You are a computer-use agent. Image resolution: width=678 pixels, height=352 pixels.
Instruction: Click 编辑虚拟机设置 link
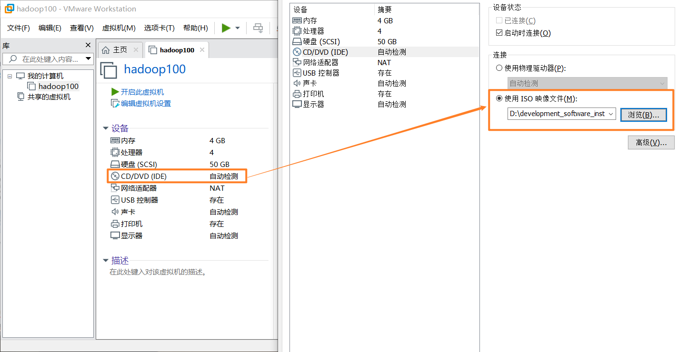click(146, 103)
